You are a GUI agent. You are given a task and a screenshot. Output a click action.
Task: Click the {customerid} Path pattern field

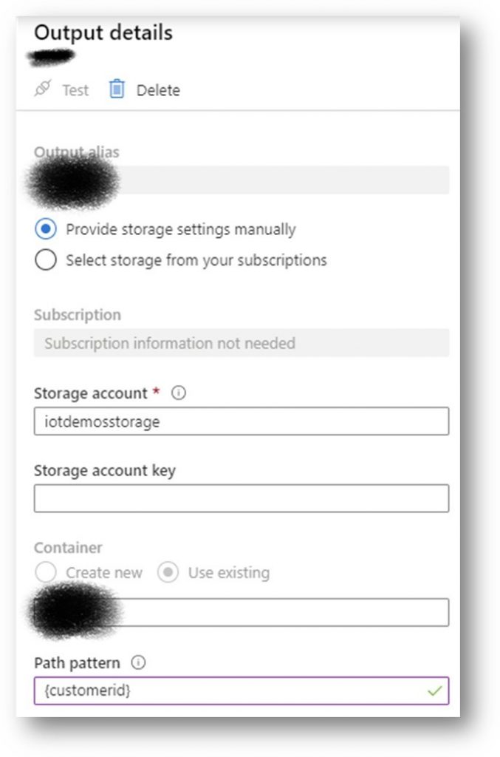242,691
